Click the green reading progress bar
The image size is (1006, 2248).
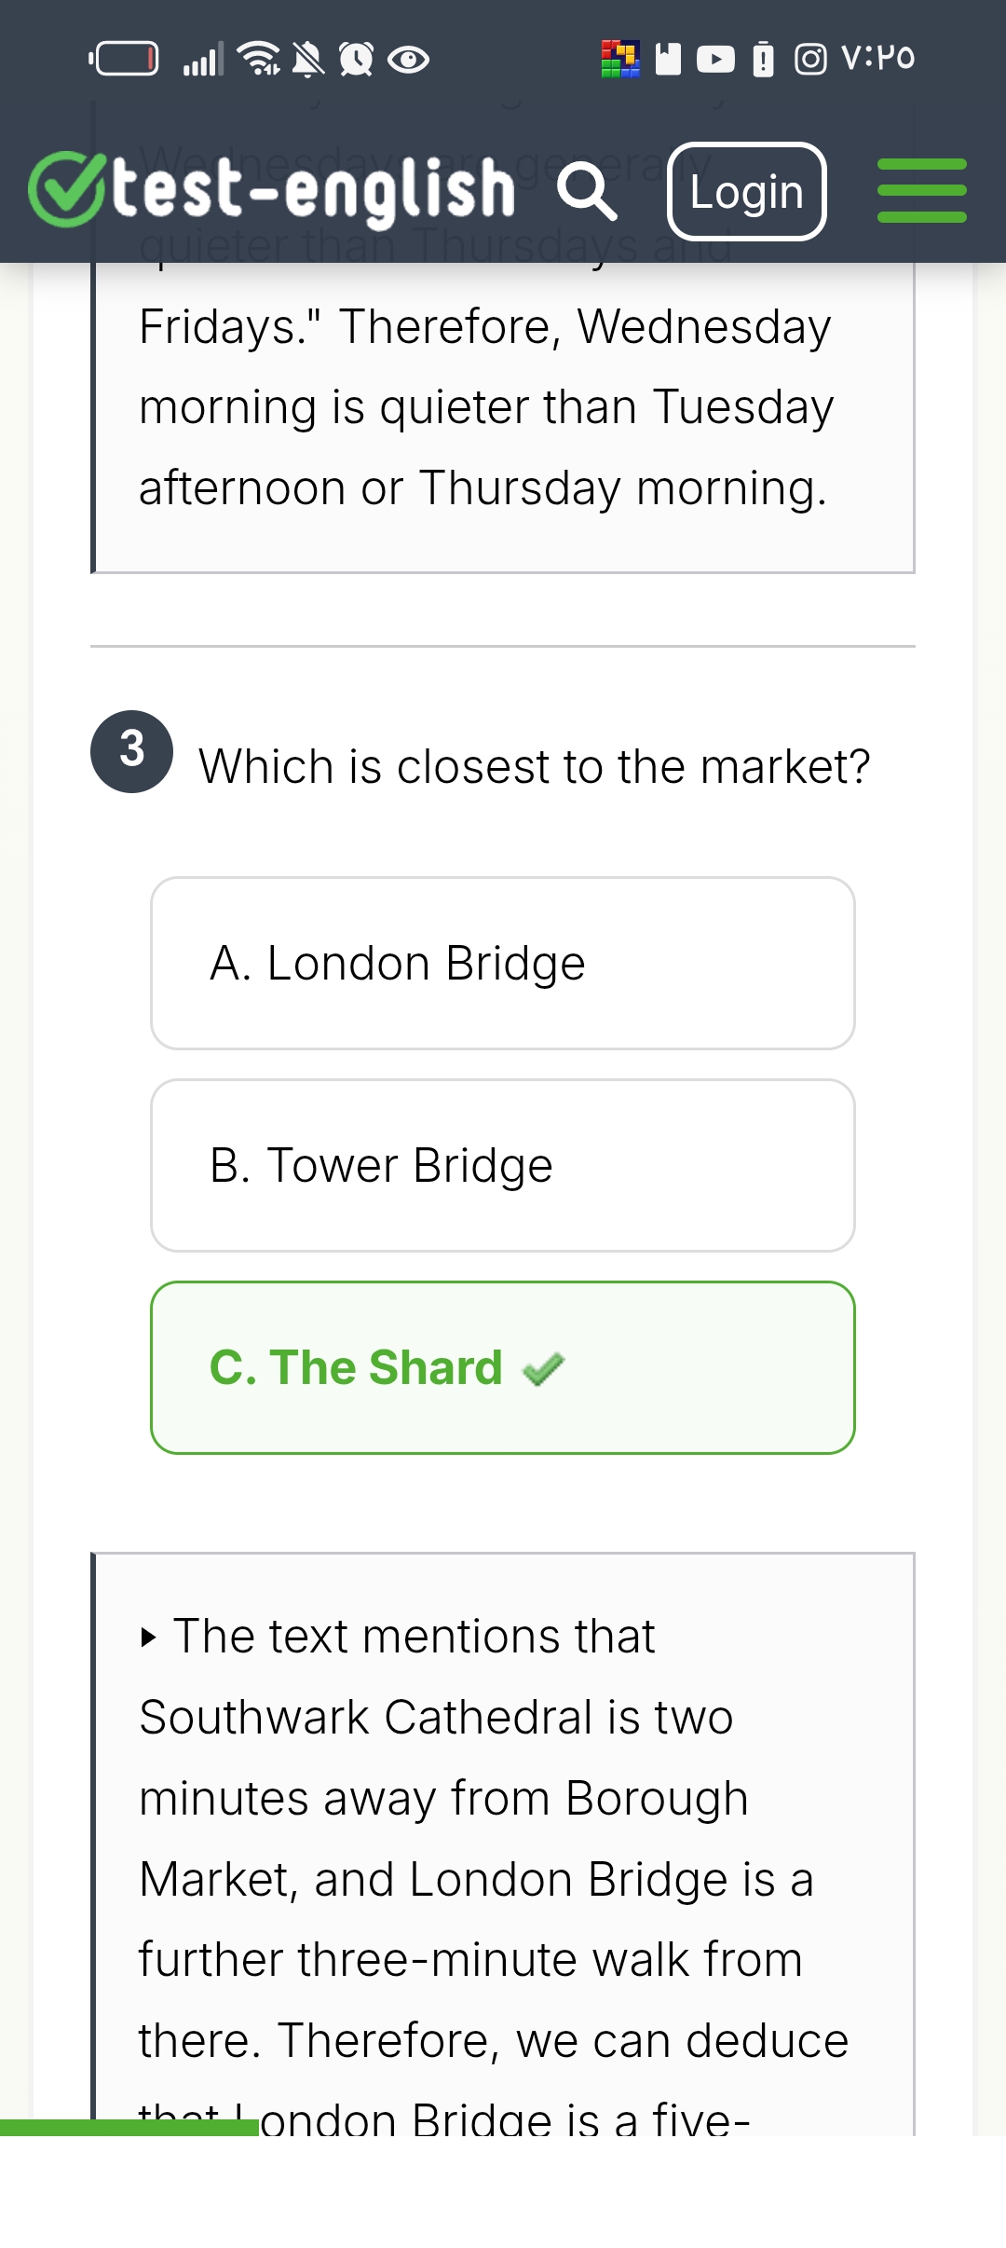click(129, 2128)
